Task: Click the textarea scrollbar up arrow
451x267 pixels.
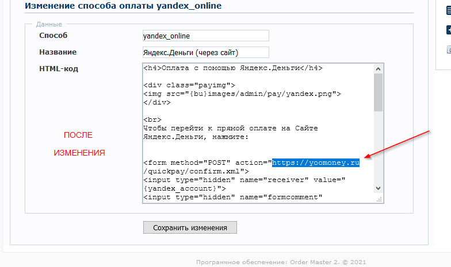Action: (379, 69)
